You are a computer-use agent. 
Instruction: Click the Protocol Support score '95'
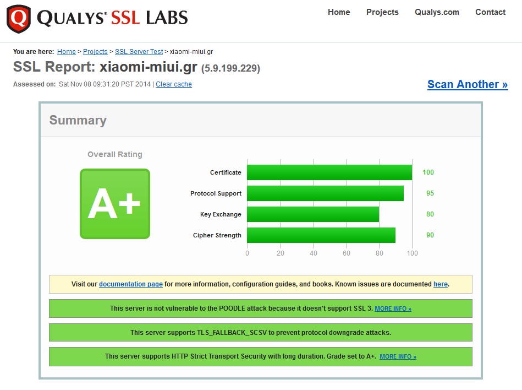(x=430, y=193)
